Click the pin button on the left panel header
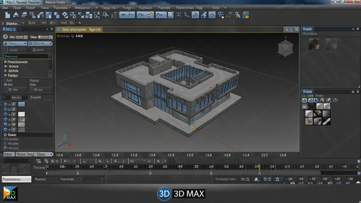Image resolution: width=361 pixels, height=203 pixels. pyautogui.click(x=51, y=29)
